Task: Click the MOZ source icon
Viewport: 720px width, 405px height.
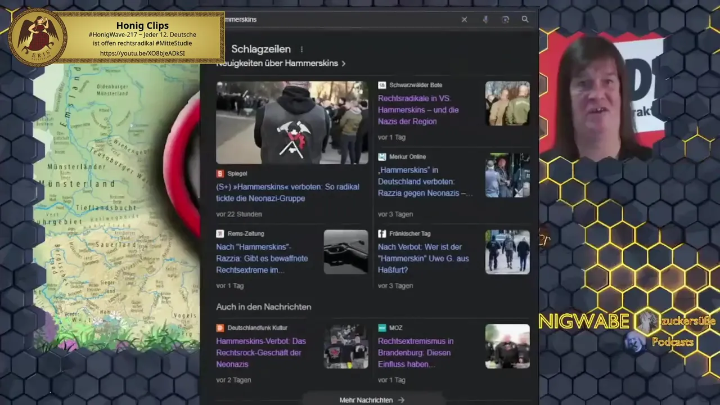Action: [382, 328]
